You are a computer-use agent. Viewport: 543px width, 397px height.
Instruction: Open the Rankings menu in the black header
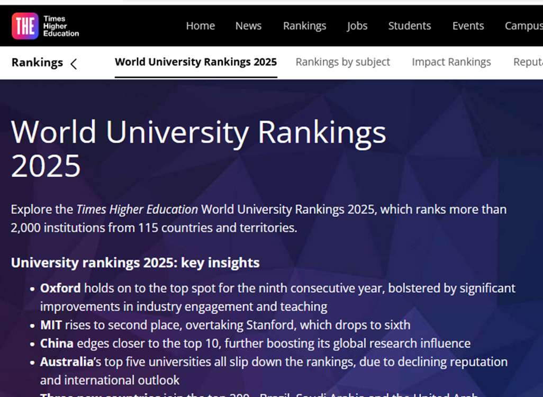(304, 26)
